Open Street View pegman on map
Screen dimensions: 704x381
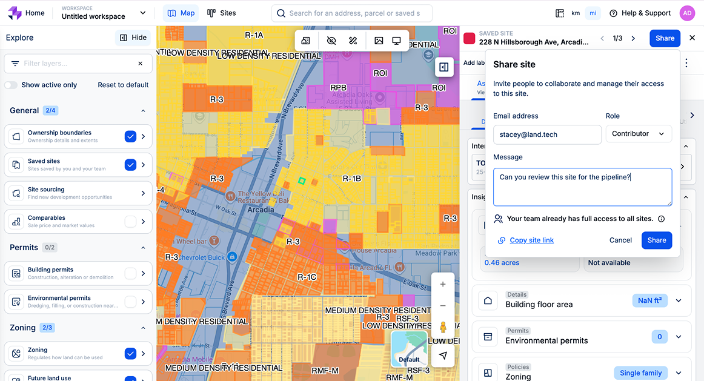point(443,328)
